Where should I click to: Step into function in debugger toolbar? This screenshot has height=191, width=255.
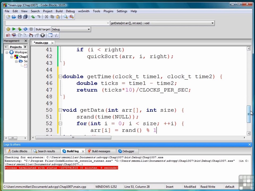[31, 35]
